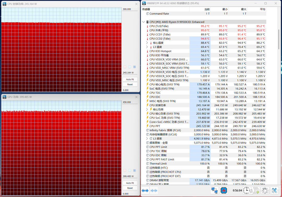Click the 450.000 maximum field in GPU graph
This screenshot has height=197, width=282.
click(x=130, y=102)
